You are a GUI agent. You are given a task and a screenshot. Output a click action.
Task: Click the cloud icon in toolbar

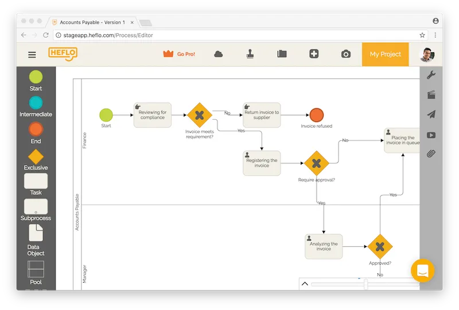219,54
